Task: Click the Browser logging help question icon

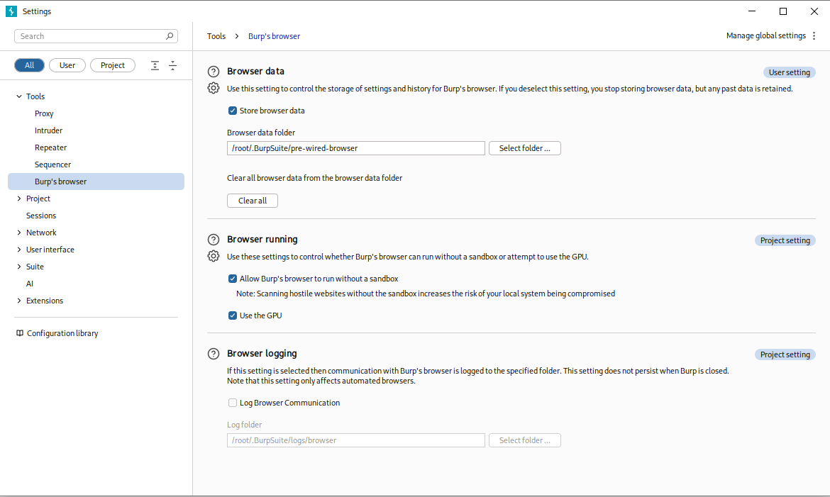Action: point(213,354)
